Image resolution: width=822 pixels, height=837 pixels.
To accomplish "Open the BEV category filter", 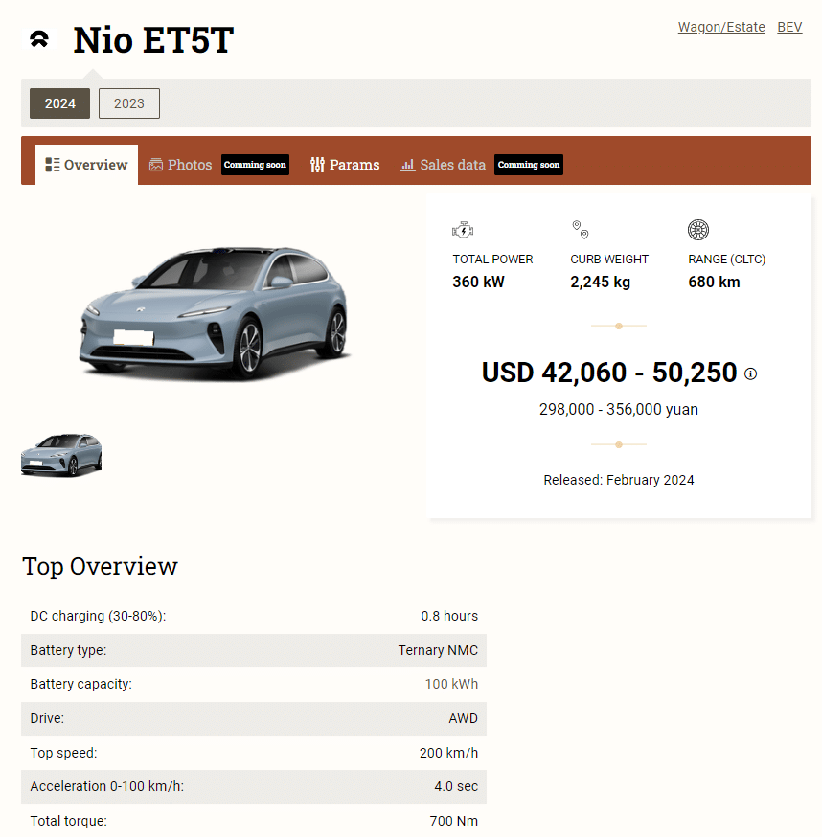I will coord(789,26).
